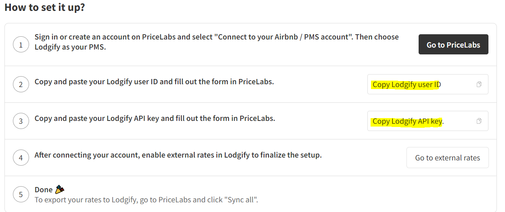
Task: Click the step 1 number circle
Action: (x=21, y=44)
